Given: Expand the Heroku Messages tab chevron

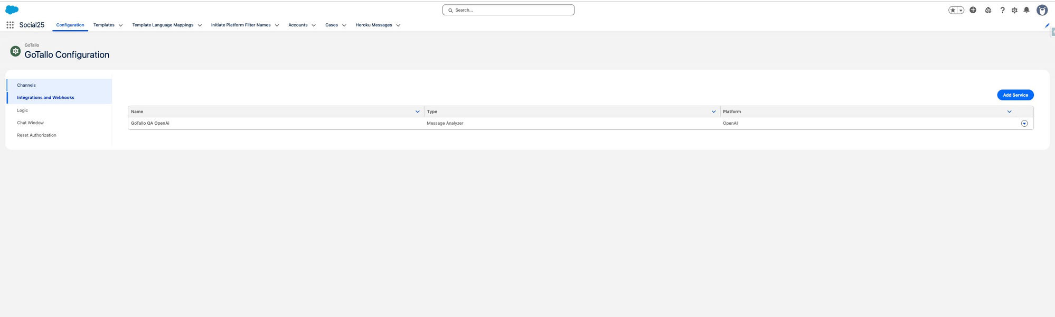Looking at the screenshot, I should click(398, 25).
